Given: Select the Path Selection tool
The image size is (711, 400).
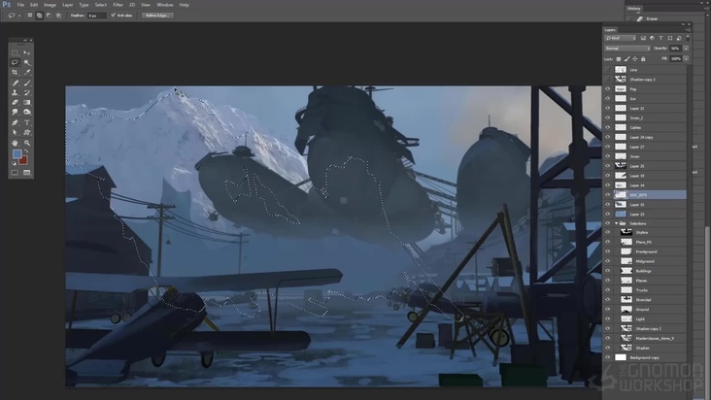Looking at the screenshot, I should (x=15, y=133).
